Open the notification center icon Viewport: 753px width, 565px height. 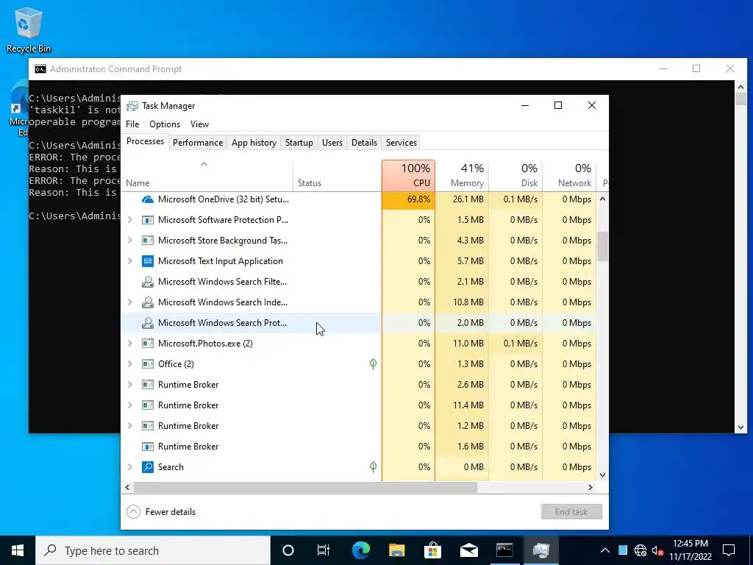coord(729,550)
